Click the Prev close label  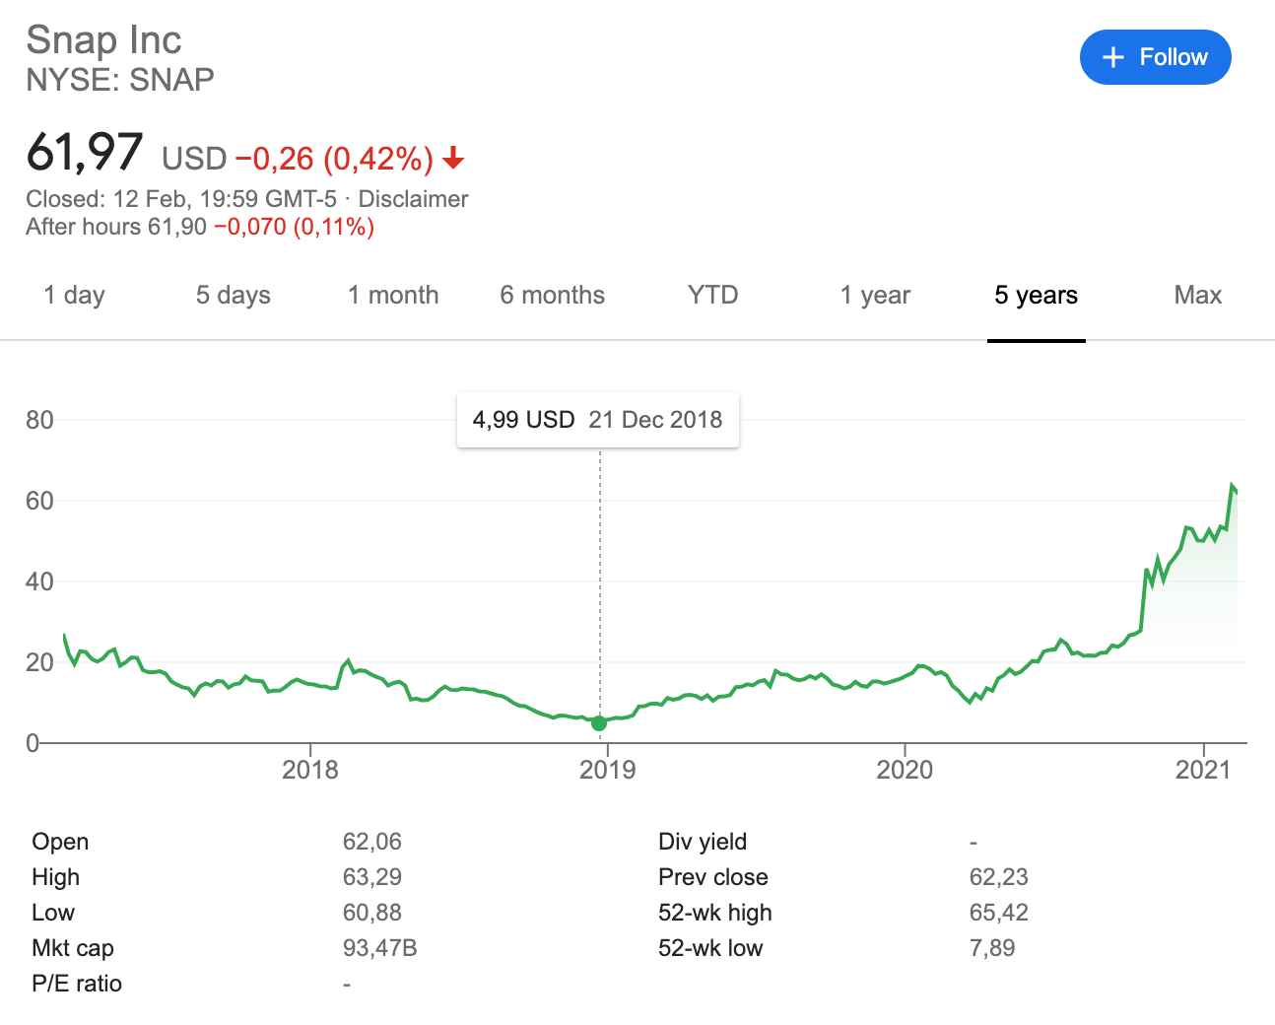713,877
